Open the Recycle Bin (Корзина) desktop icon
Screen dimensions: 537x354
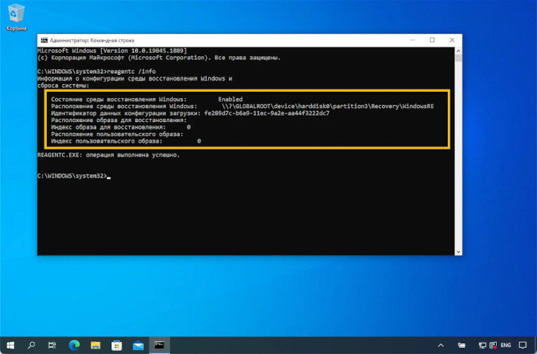pos(16,16)
